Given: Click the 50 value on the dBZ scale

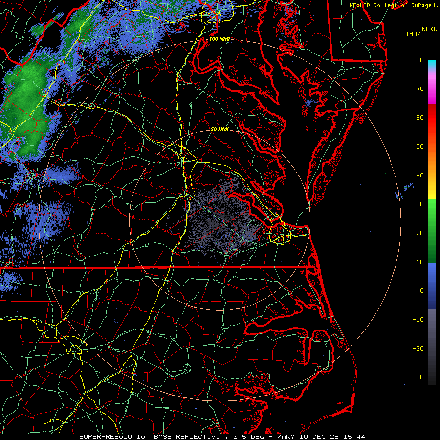Looking at the screenshot, I should click(420, 147).
